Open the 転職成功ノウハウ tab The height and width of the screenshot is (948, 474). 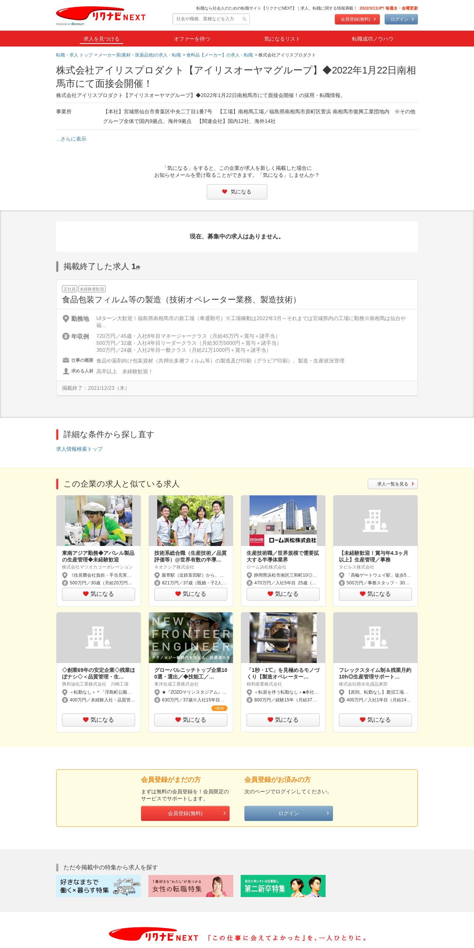[x=372, y=39]
